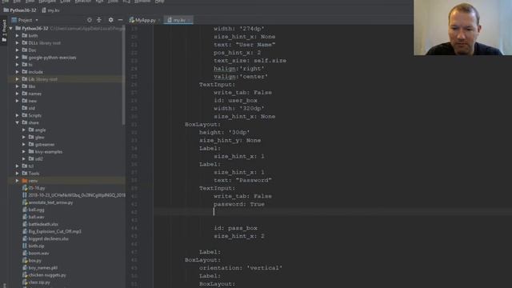The image size is (512, 288).
Task: Expand the orange venv folder
Action: pyautogui.click(x=18, y=181)
